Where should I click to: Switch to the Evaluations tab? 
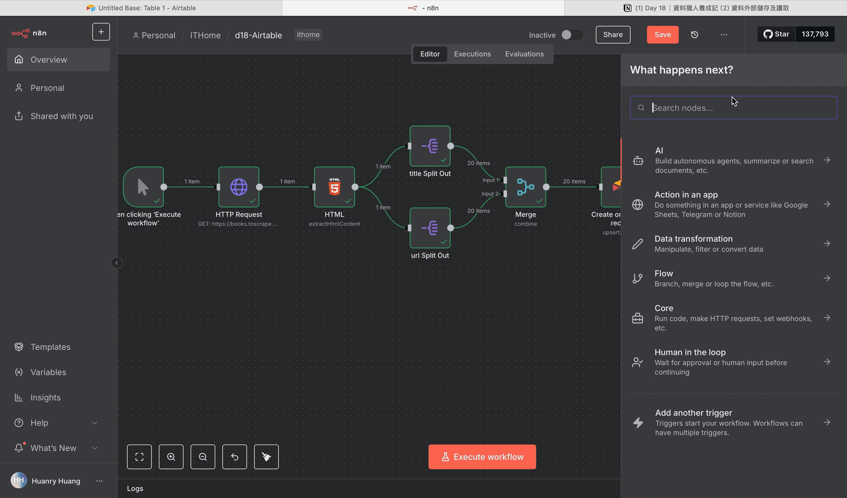(524, 54)
